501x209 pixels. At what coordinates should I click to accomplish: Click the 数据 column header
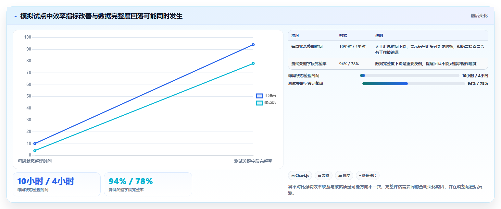point(343,36)
